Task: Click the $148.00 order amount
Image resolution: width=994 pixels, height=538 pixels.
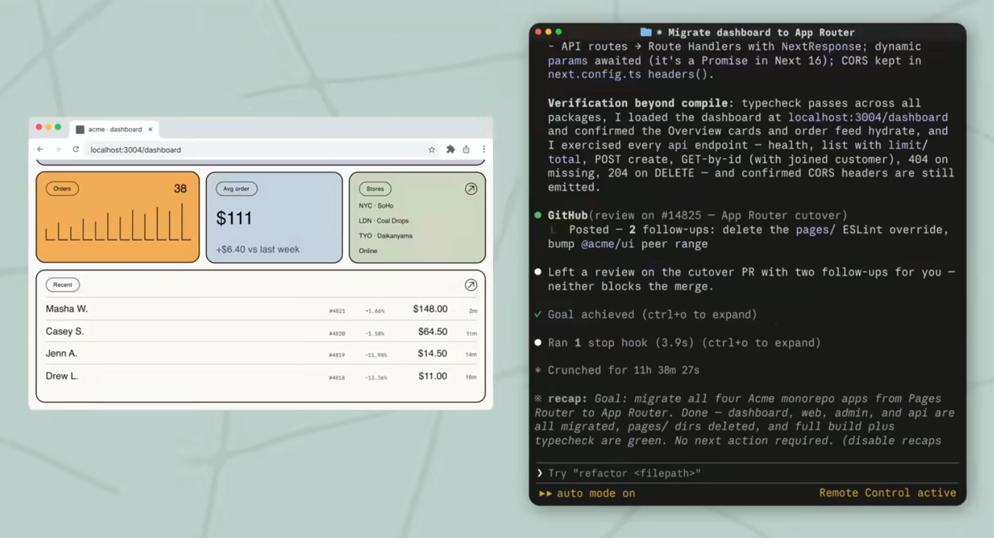Action: pos(430,309)
